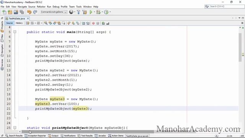This screenshot has width=245, height=138.
Task: Click the Uncomment icon in editor toolbar
Action: 108,23
